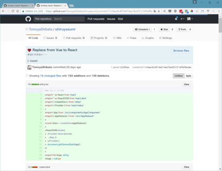
Task: Click the site security lock icon
Action: [23, 11]
